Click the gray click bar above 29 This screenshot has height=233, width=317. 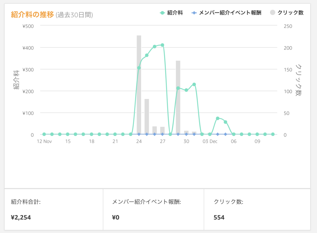[x=178, y=98]
